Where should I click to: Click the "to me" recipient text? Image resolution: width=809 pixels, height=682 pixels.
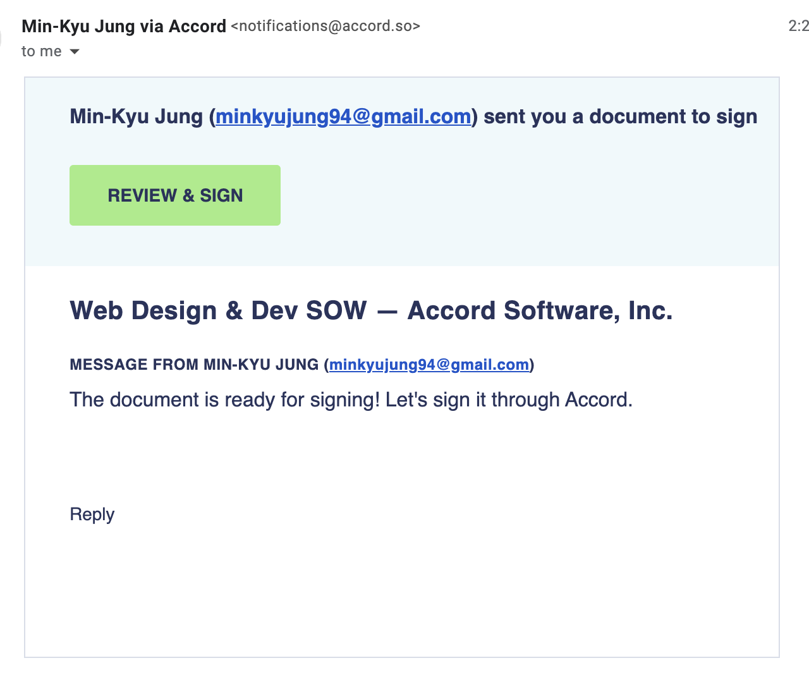[42, 51]
